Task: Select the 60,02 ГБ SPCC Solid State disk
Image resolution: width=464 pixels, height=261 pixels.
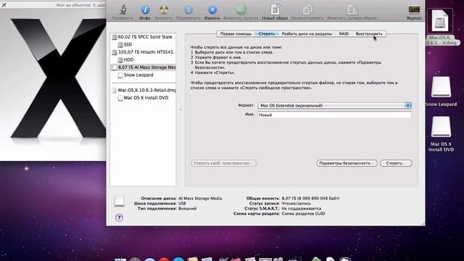Action: (144, 37)
